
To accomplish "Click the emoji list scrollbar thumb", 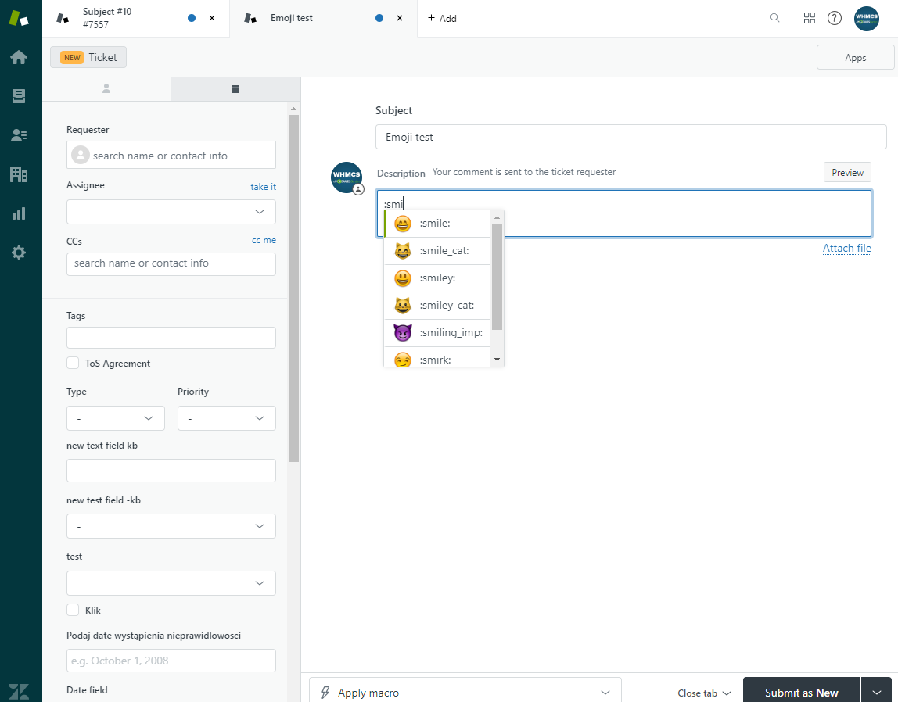I will coord(497,277).
